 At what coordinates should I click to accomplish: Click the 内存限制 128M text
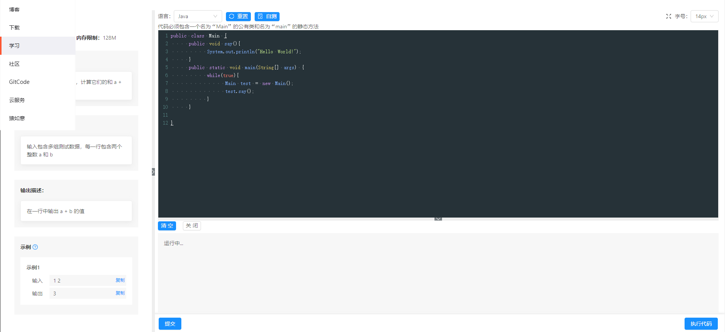click(96, 38)
